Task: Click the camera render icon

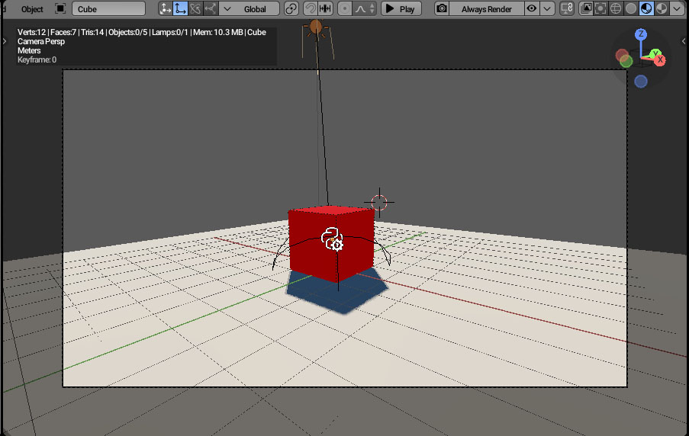Action: coord(442,9)
